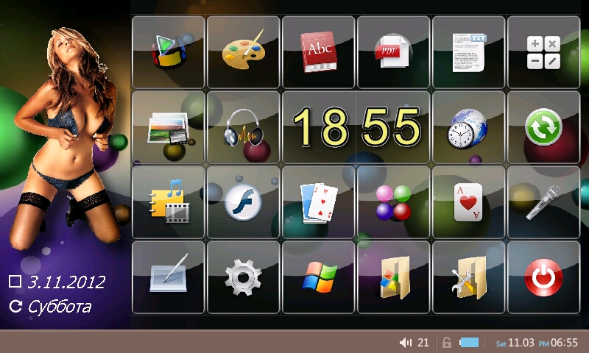Image resolution: width=589 pixels, height=353 pixels.
Task: Click the green refresh arrows tile
Action: click(x=543, y=127)
